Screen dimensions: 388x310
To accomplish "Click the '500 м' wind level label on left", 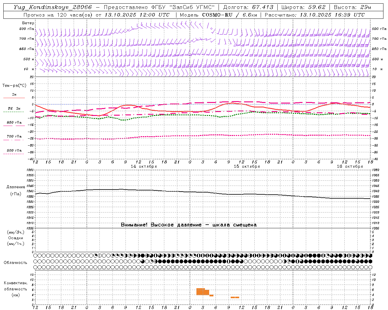I will 29,59.
